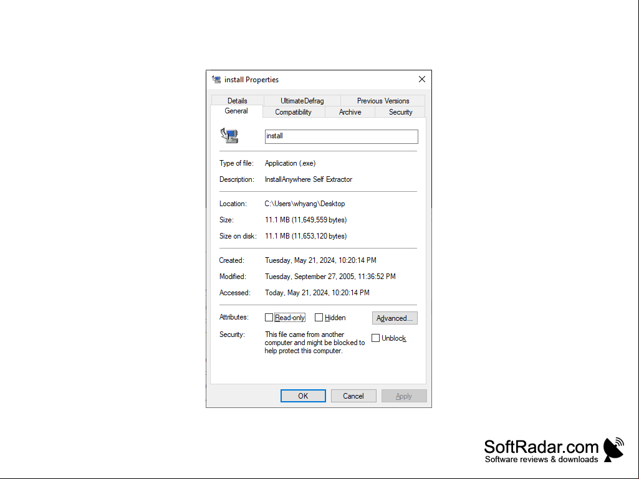Switch to the Compatibility tab
This screenshot has width=639, height=479.
point(294,112)
